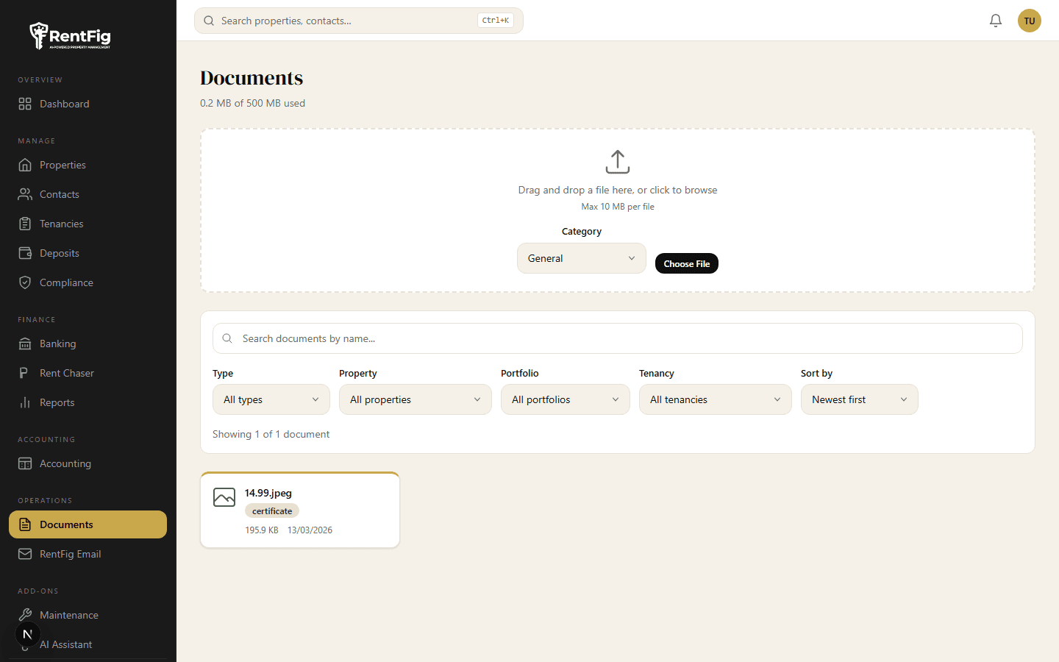Select the Compliance shield icon
1059x662 pixels.
(x=26, y=282)
